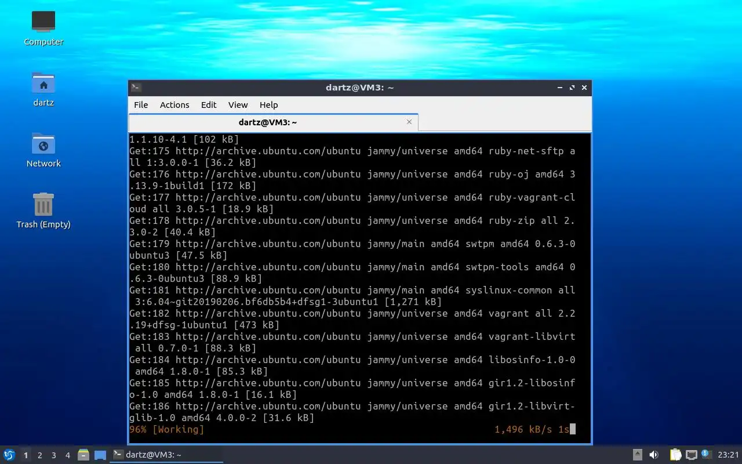The height and width of the screenshot is (464, 742).
Task: Click the Get:177 ruby-vagrant-cloud line
Action: pyautogui.click(x=352, y=203)
